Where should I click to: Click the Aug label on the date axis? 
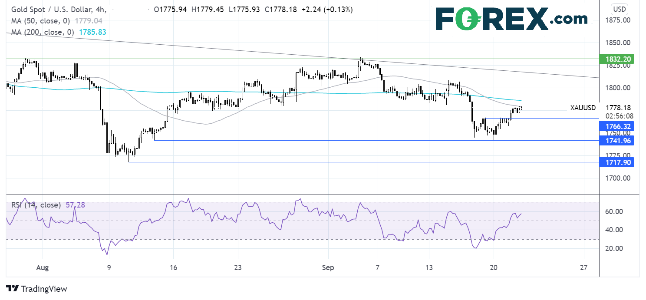click(43, 268)
